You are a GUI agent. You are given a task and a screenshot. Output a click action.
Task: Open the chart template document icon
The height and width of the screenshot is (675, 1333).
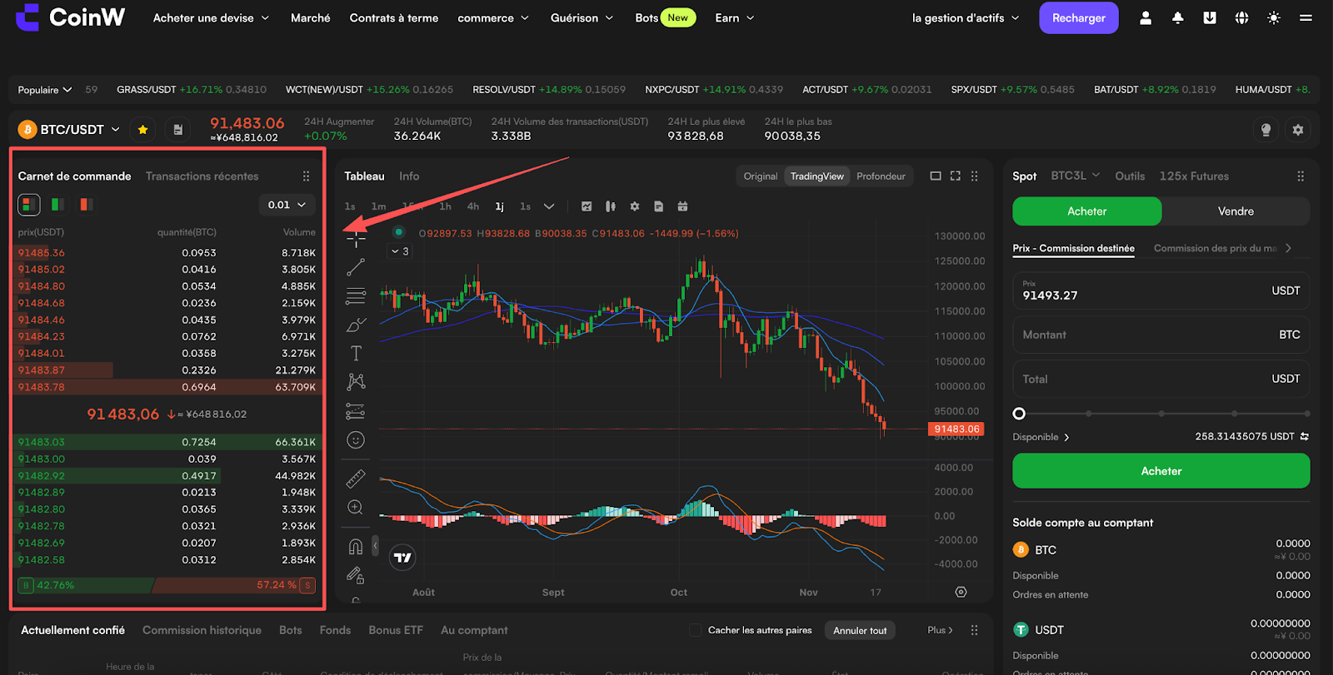click(x=658, y=206)
